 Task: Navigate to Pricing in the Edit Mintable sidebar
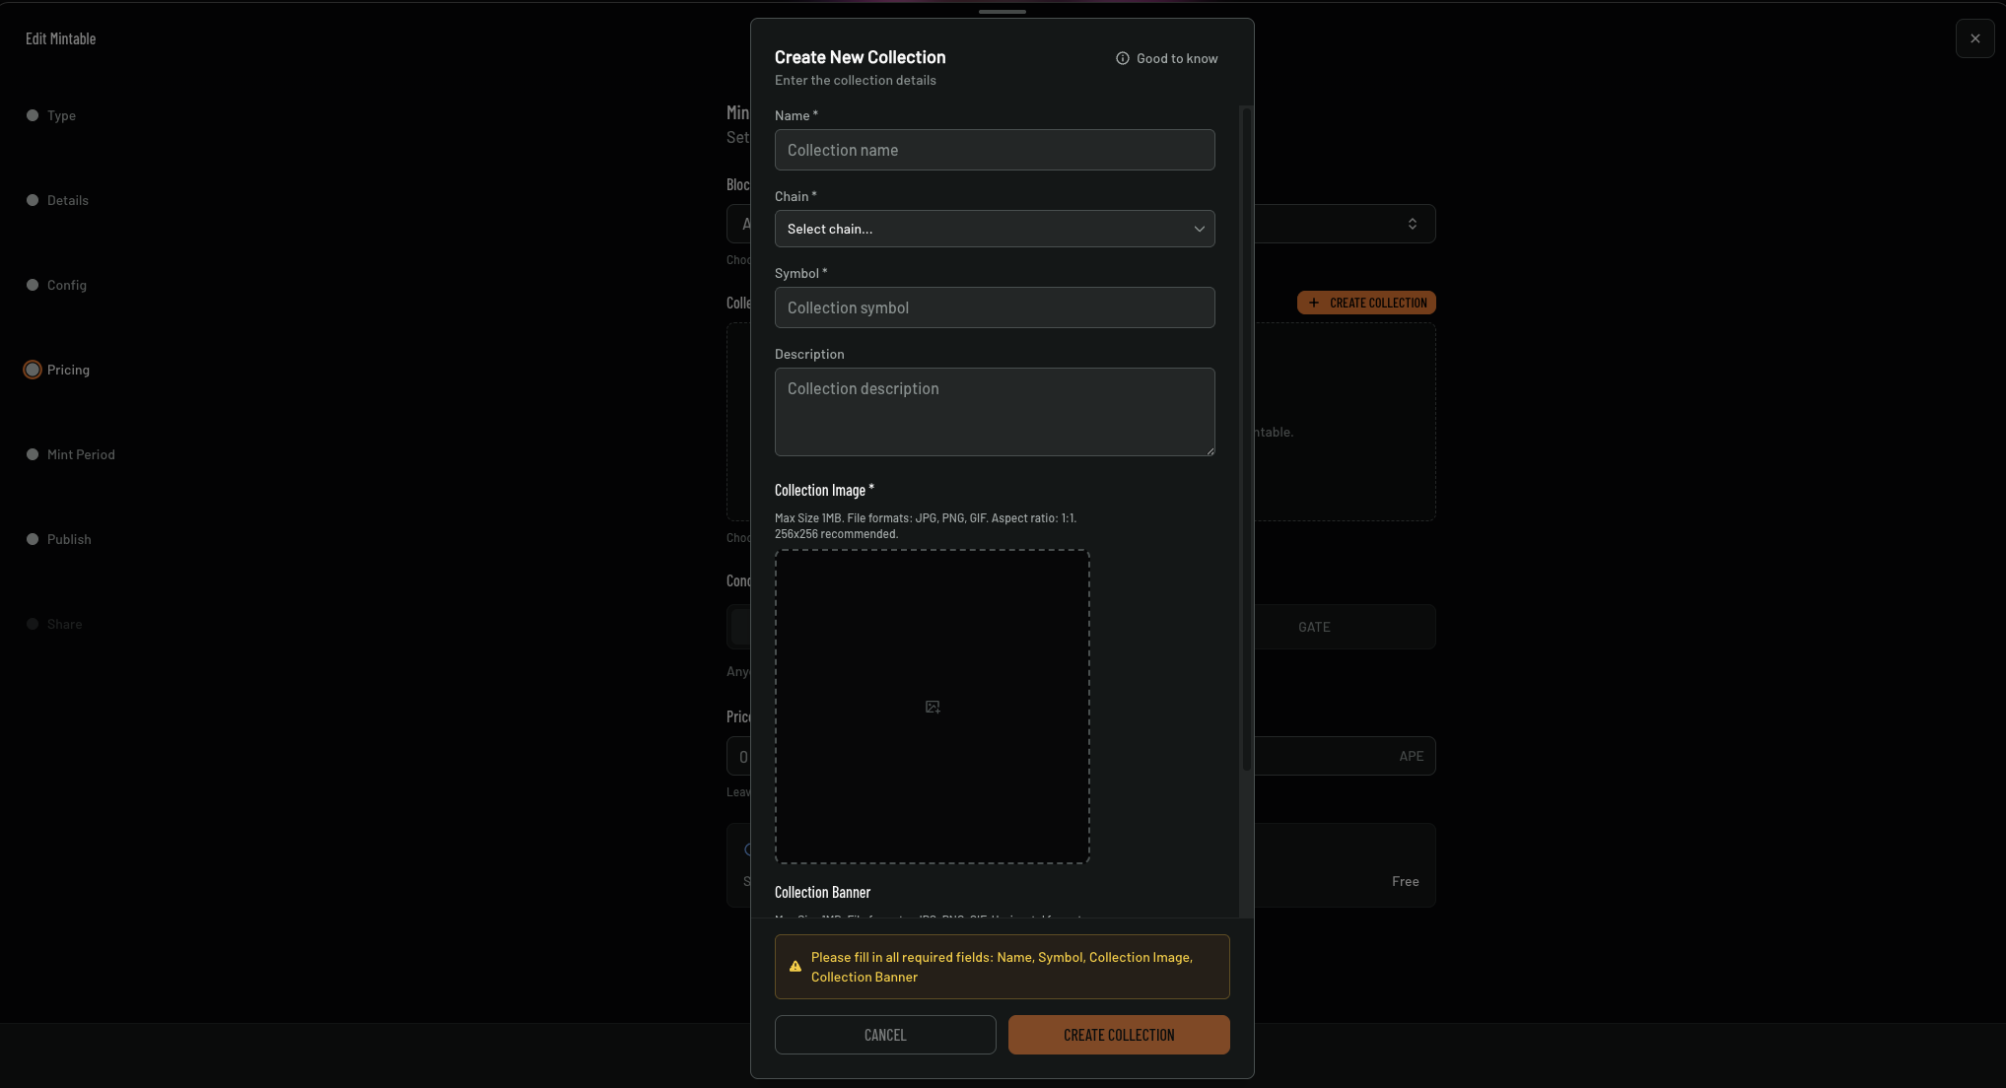tap(69, 370)
